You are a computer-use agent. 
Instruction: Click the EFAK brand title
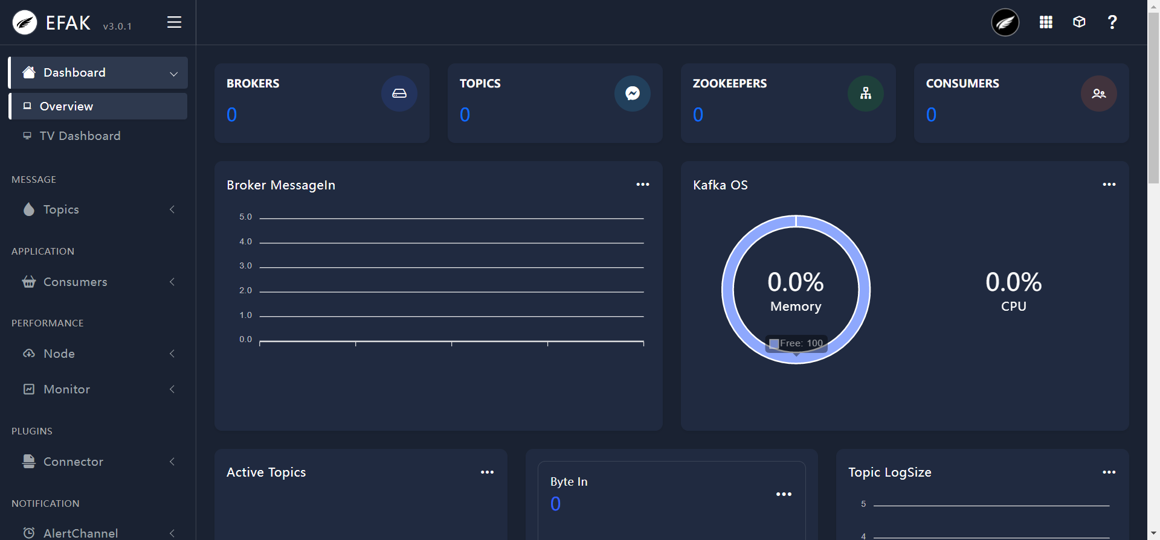tap(68, 23)
